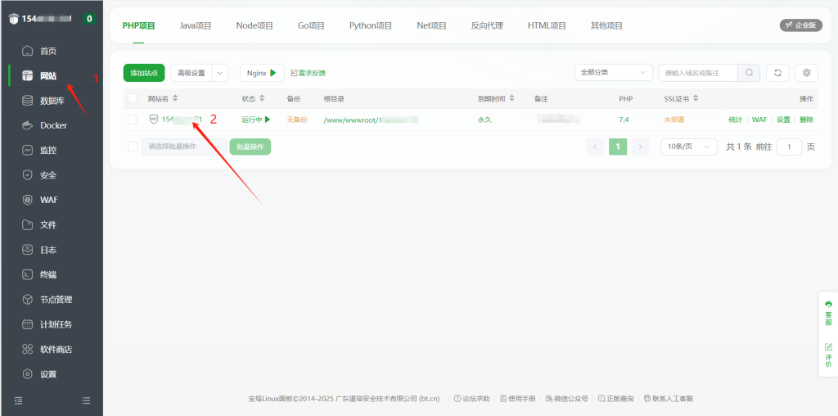Open the 监控 monitoring icon

[x=27, y=150]
